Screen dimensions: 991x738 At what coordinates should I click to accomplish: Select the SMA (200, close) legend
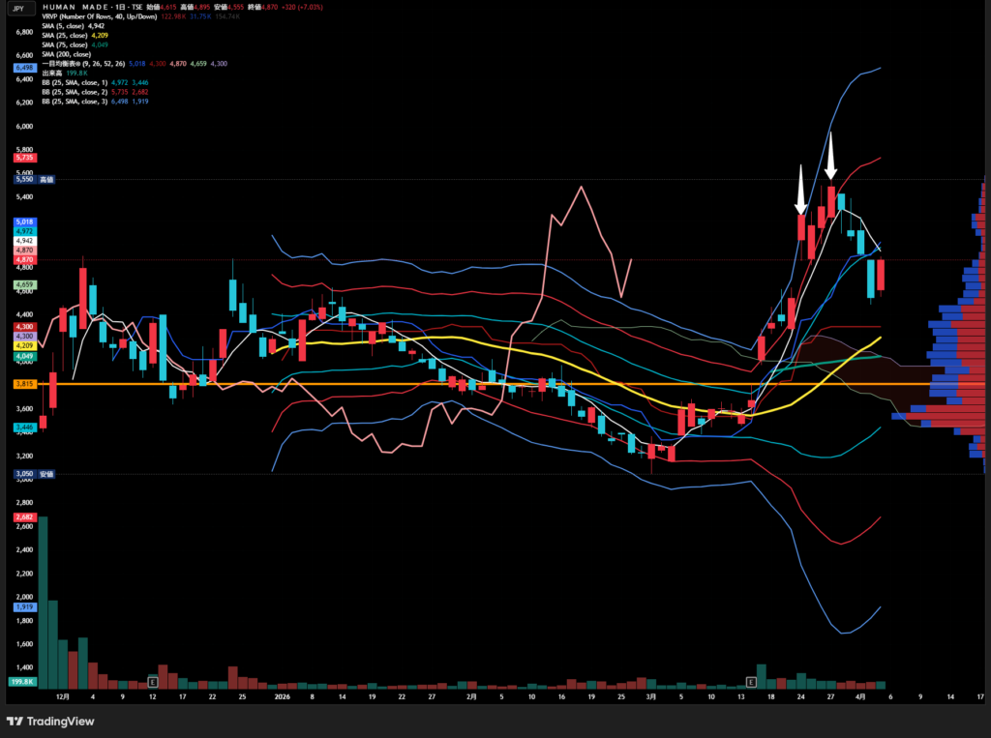tap(67, 54)
